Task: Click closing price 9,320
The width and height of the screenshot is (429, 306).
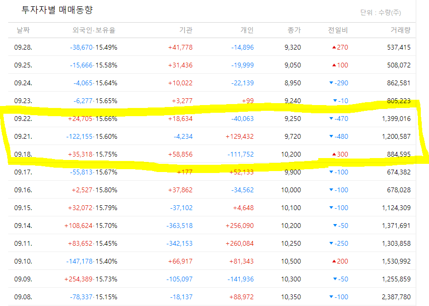Action: (x=293, y=47)
